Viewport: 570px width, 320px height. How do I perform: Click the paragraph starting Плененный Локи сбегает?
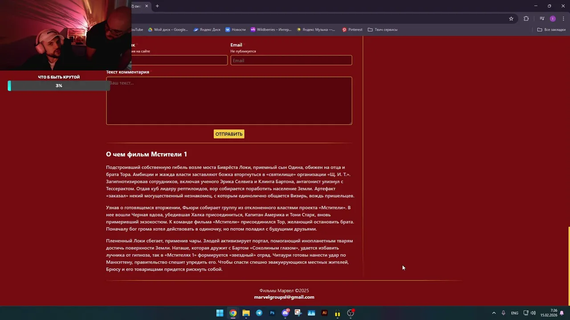pyautogui.click(x=230, y=255)
